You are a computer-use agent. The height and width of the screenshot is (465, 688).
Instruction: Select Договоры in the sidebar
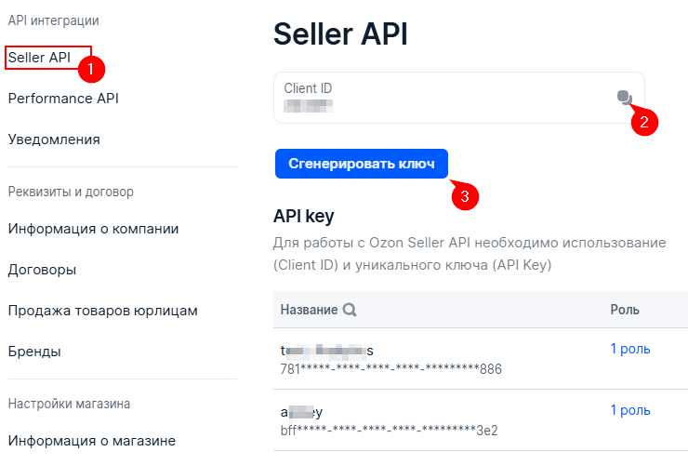[42, 270]
